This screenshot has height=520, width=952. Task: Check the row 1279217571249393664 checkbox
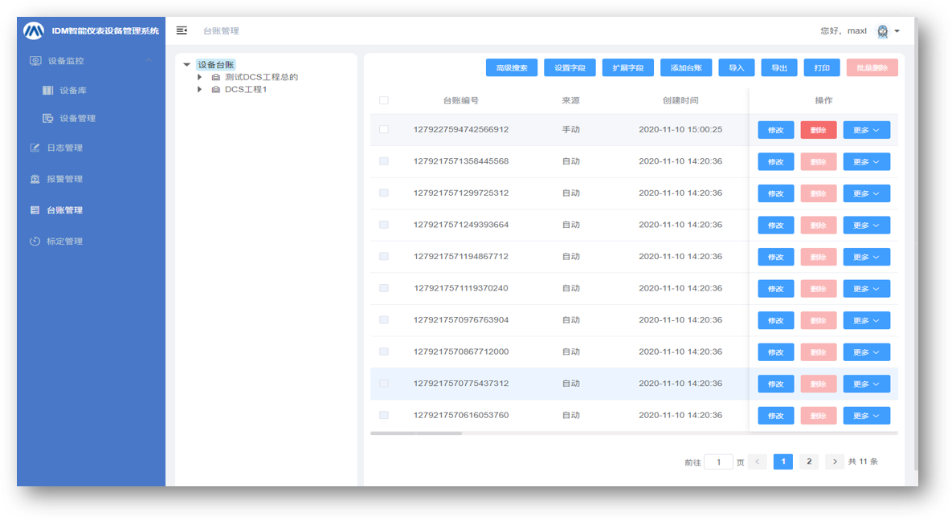(384, 225)
